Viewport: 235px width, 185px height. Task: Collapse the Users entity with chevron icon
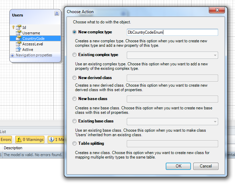coord(57,14)
